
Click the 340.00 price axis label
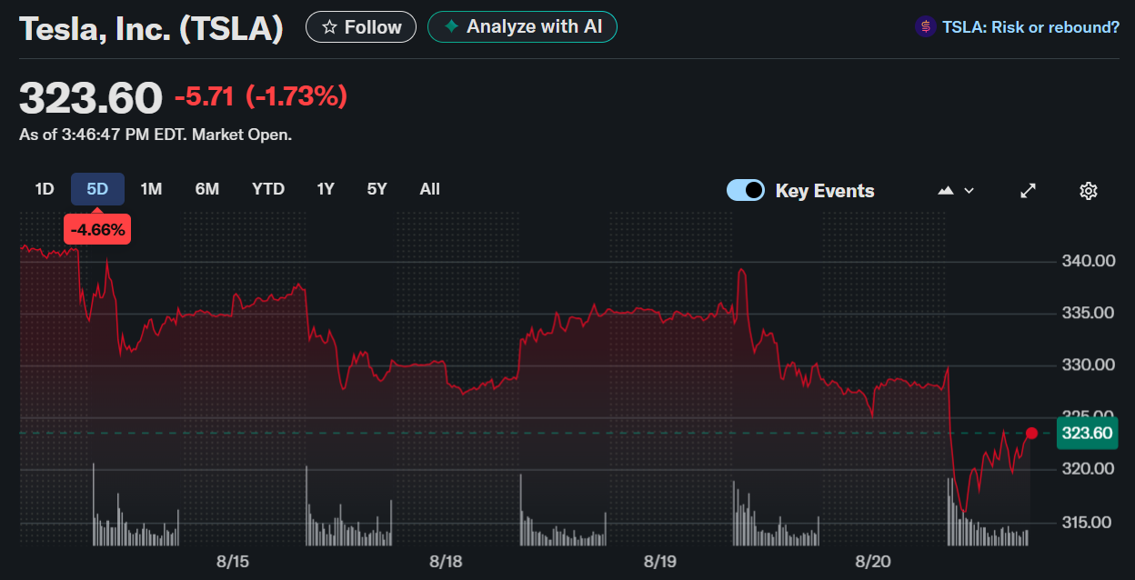tap(1089, 262)
